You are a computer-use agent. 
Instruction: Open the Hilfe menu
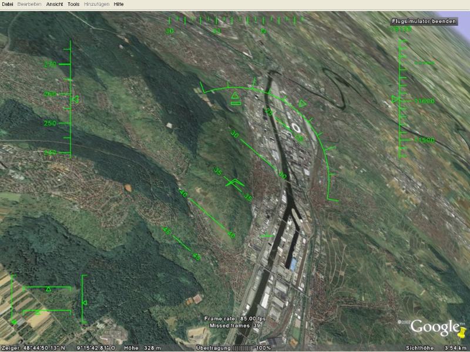click(x=119, y=4)
